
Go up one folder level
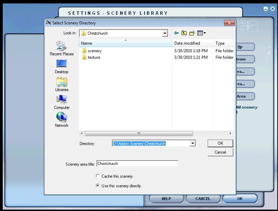pyautogui.click(x=184, y=33)
